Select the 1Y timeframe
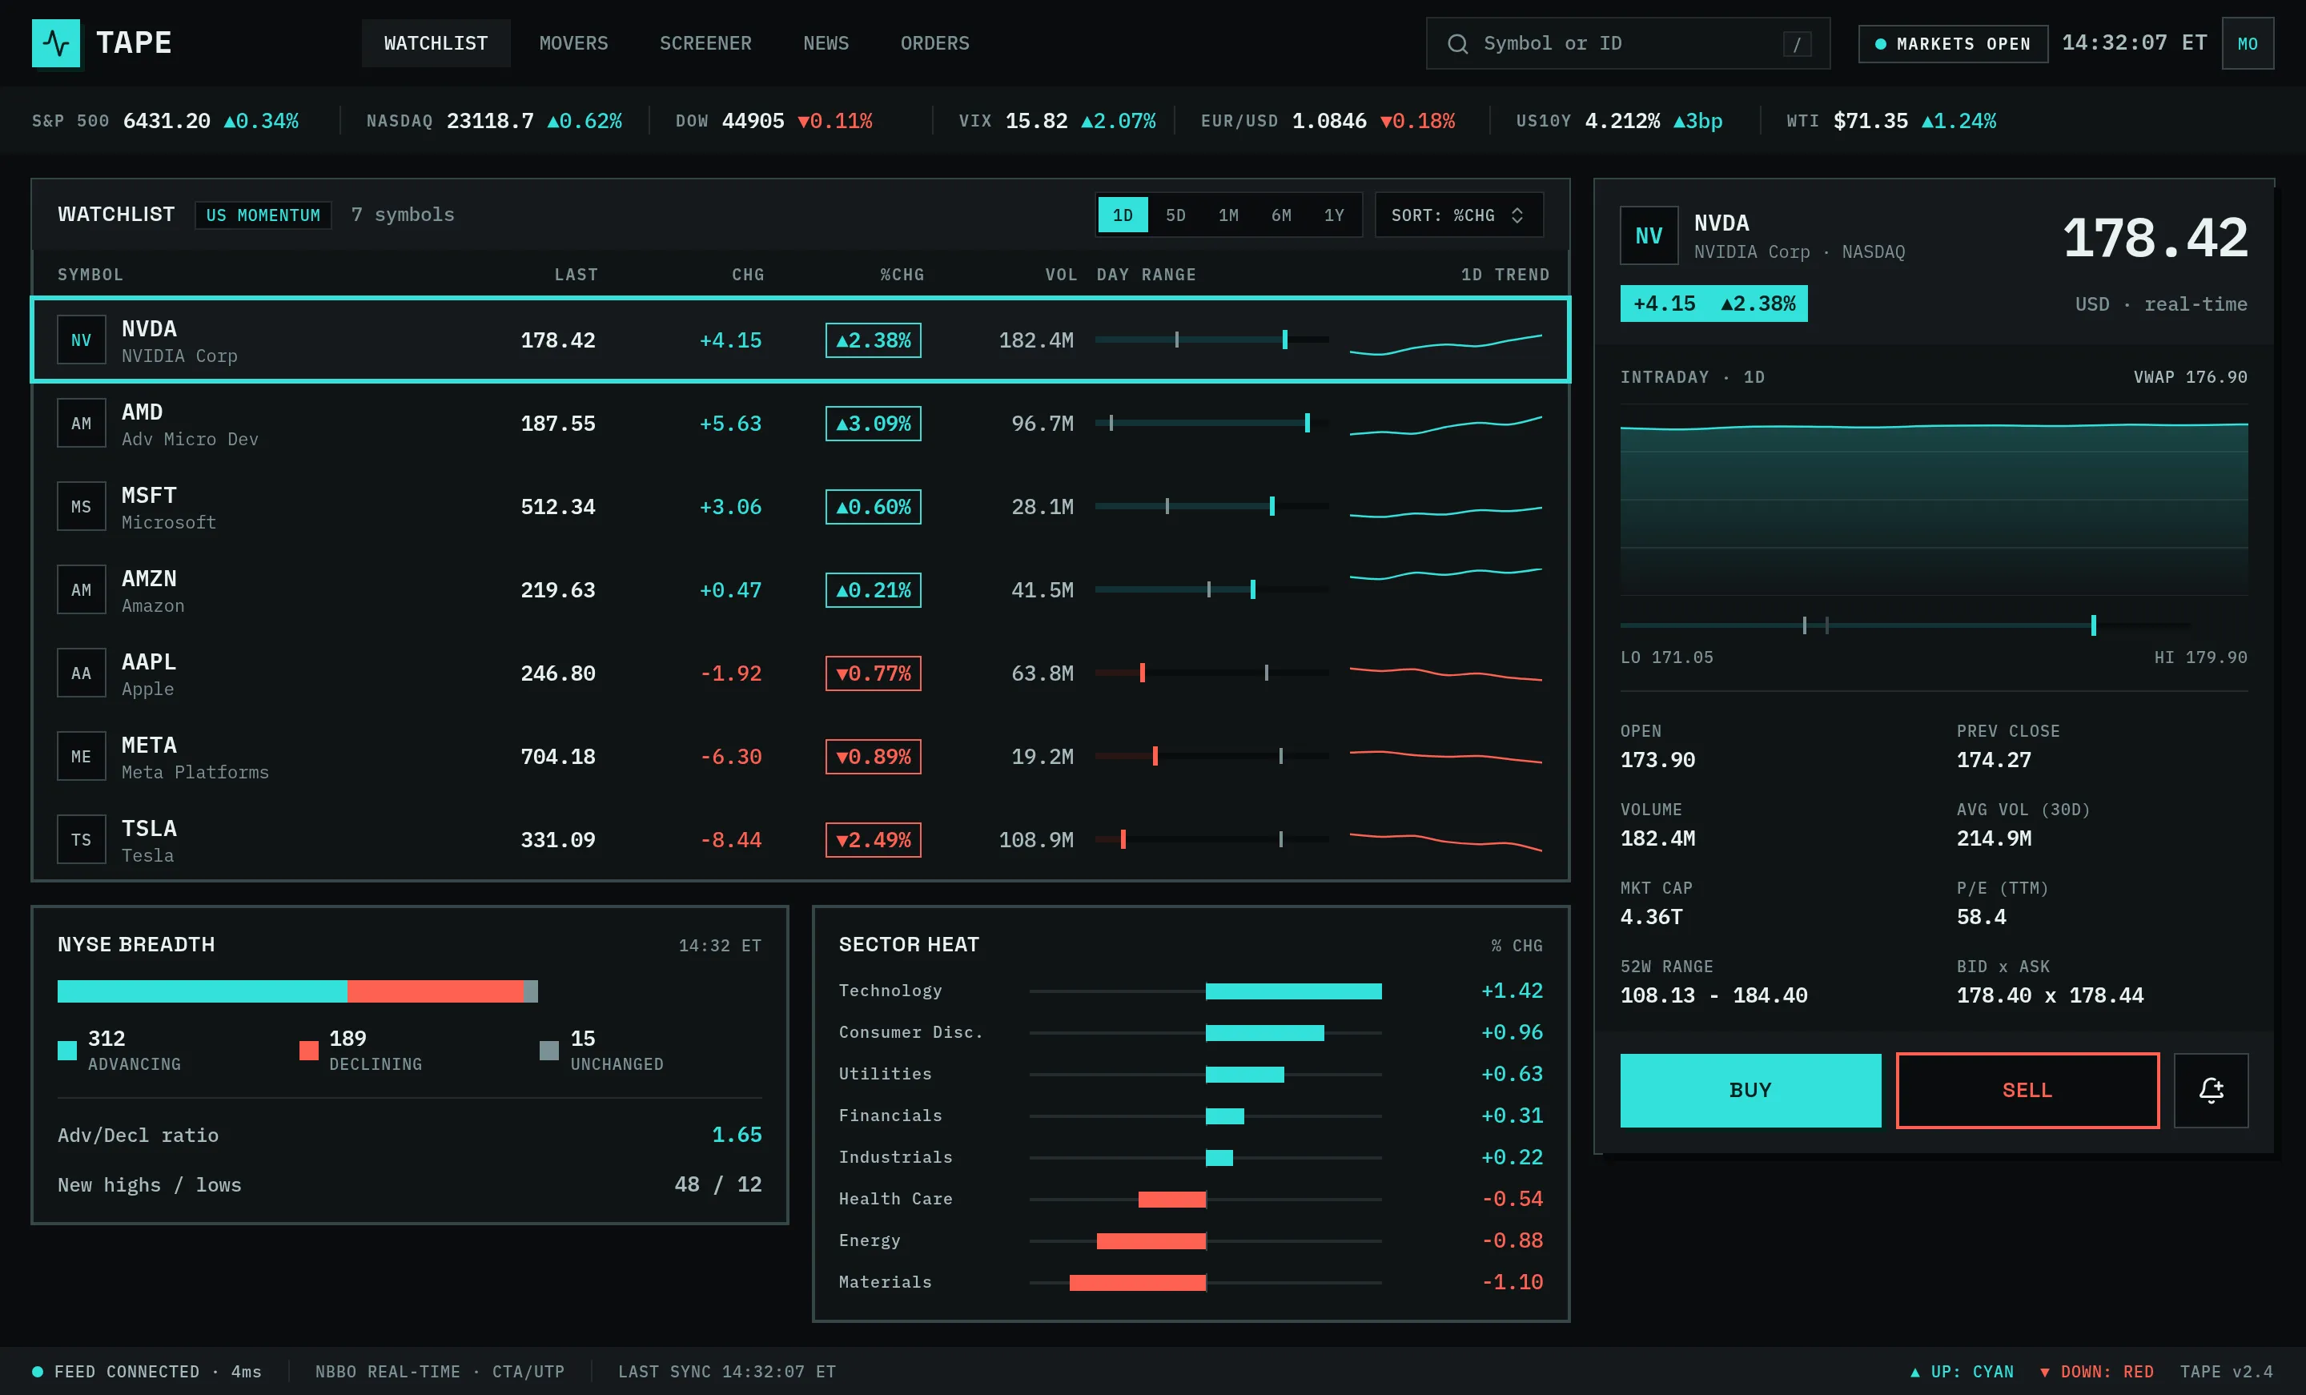Image resolution: width=2306 pixels, height=1395 pixels. pyautogui.click(x=1334, y=215)
